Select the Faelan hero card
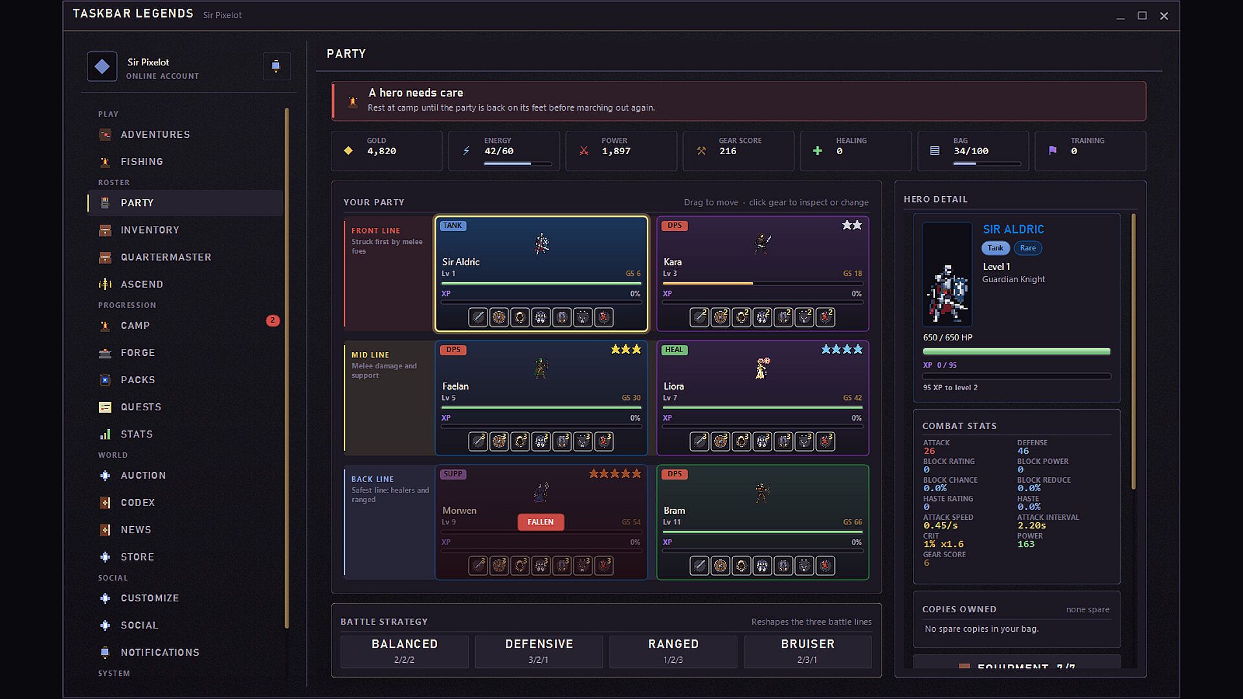Image resolution: width=1243 pixels, height=699 pixels. click(541, 398)
